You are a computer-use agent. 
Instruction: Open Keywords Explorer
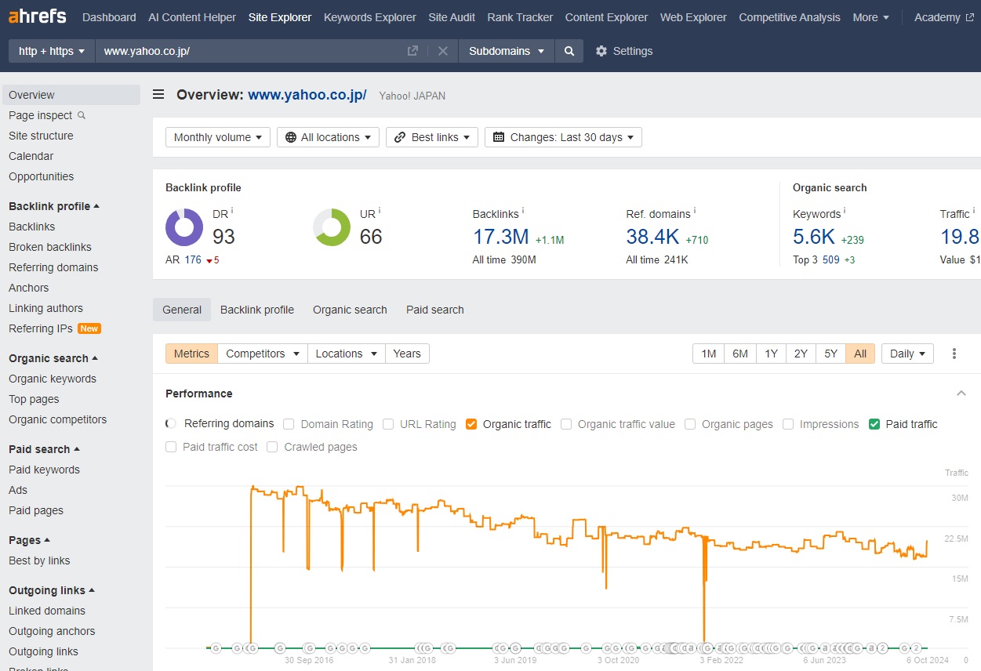370,17
